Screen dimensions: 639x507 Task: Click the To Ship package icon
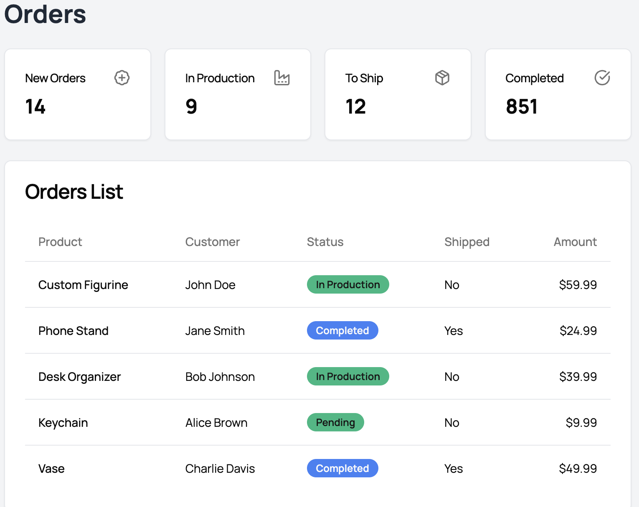point(442,78)
